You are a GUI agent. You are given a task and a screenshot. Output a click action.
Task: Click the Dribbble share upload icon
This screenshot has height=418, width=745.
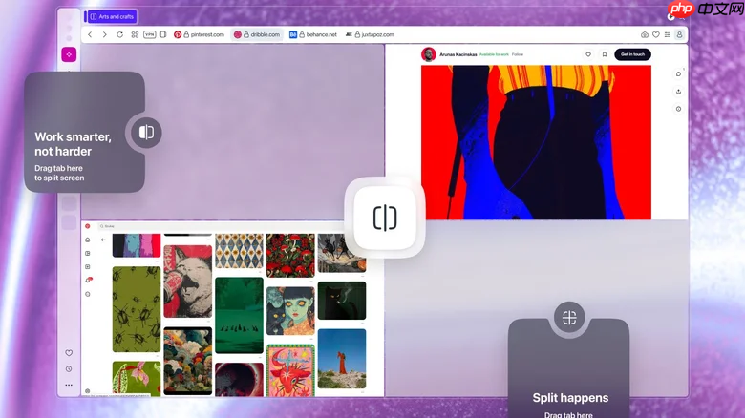point(678,92)
